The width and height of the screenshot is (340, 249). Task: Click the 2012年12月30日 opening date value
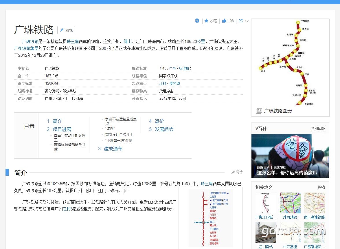tap(172, 98)
